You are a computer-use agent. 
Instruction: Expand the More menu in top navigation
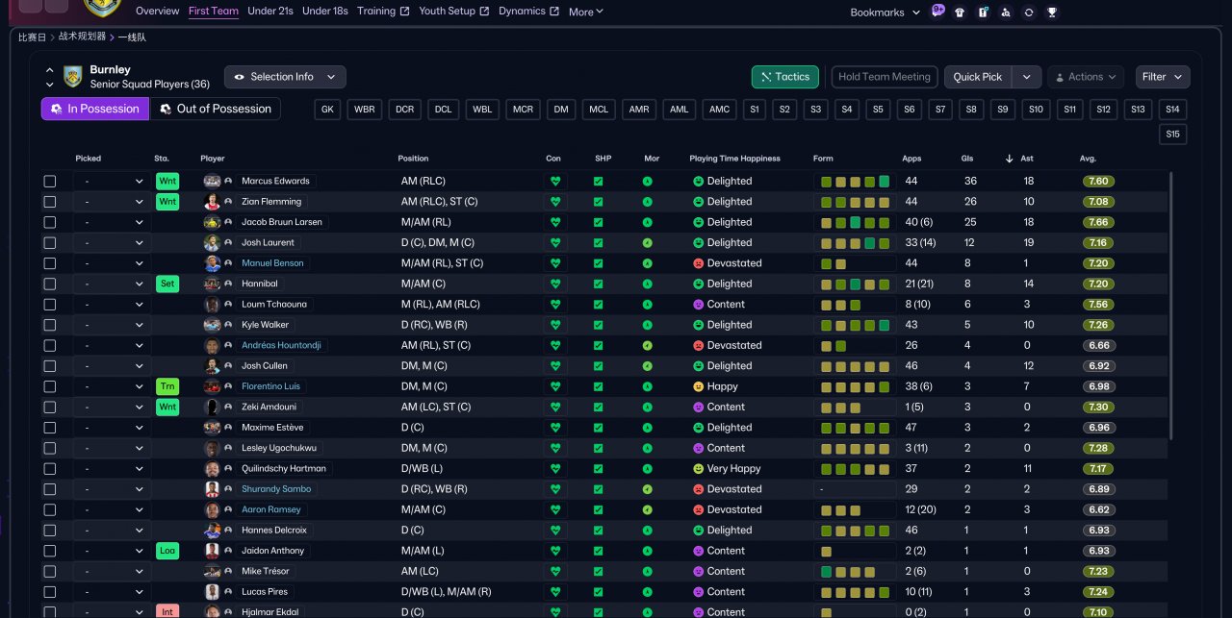pos(586,12)
